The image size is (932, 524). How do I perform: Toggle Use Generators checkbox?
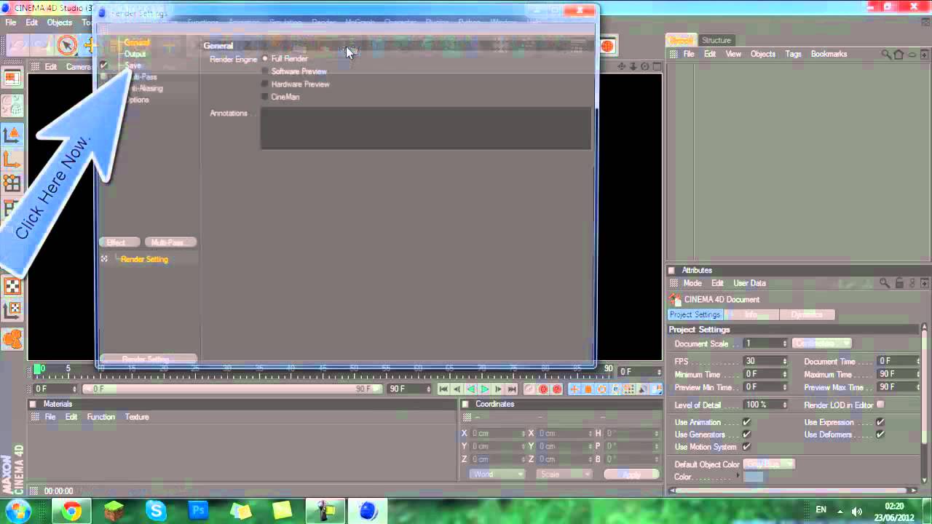click(746, 434)
